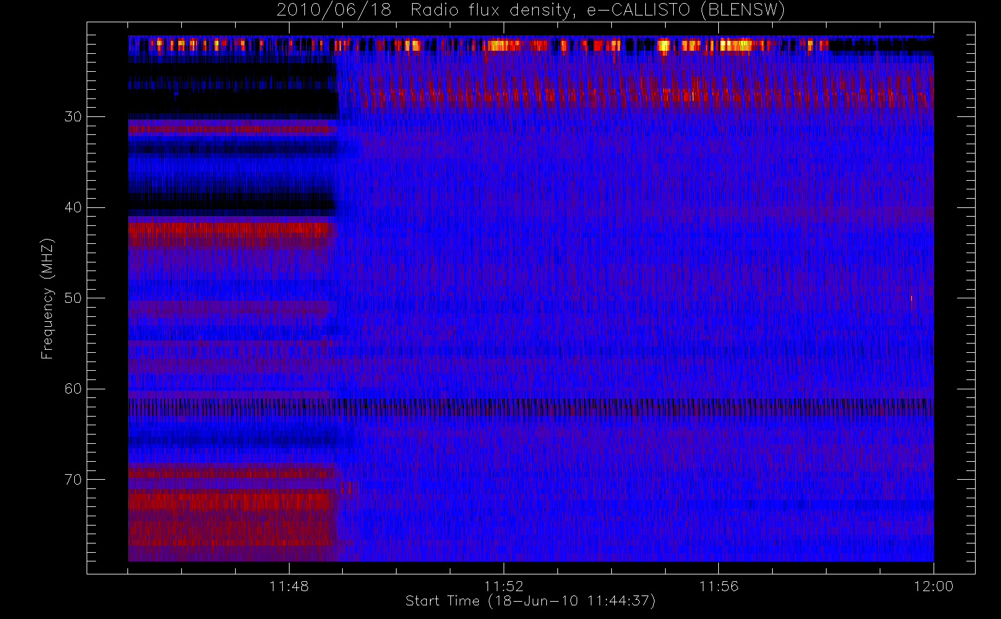
Task: Click the 12:00 time tick label
Action: pyautogui.click(x=934, y=586)
